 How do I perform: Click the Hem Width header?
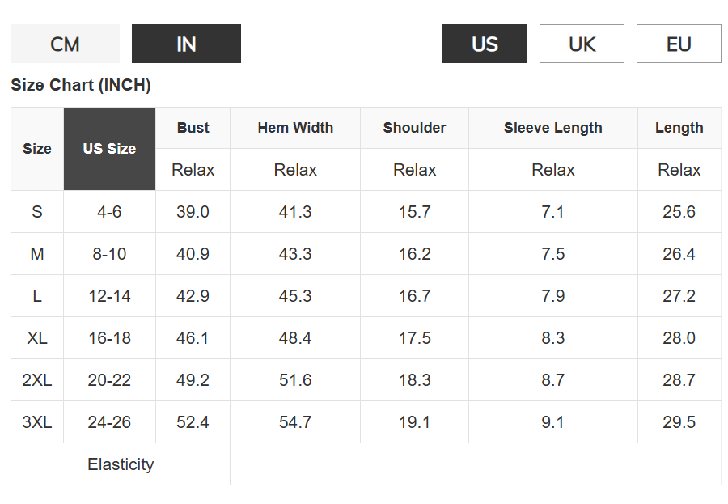coord(295,128)
